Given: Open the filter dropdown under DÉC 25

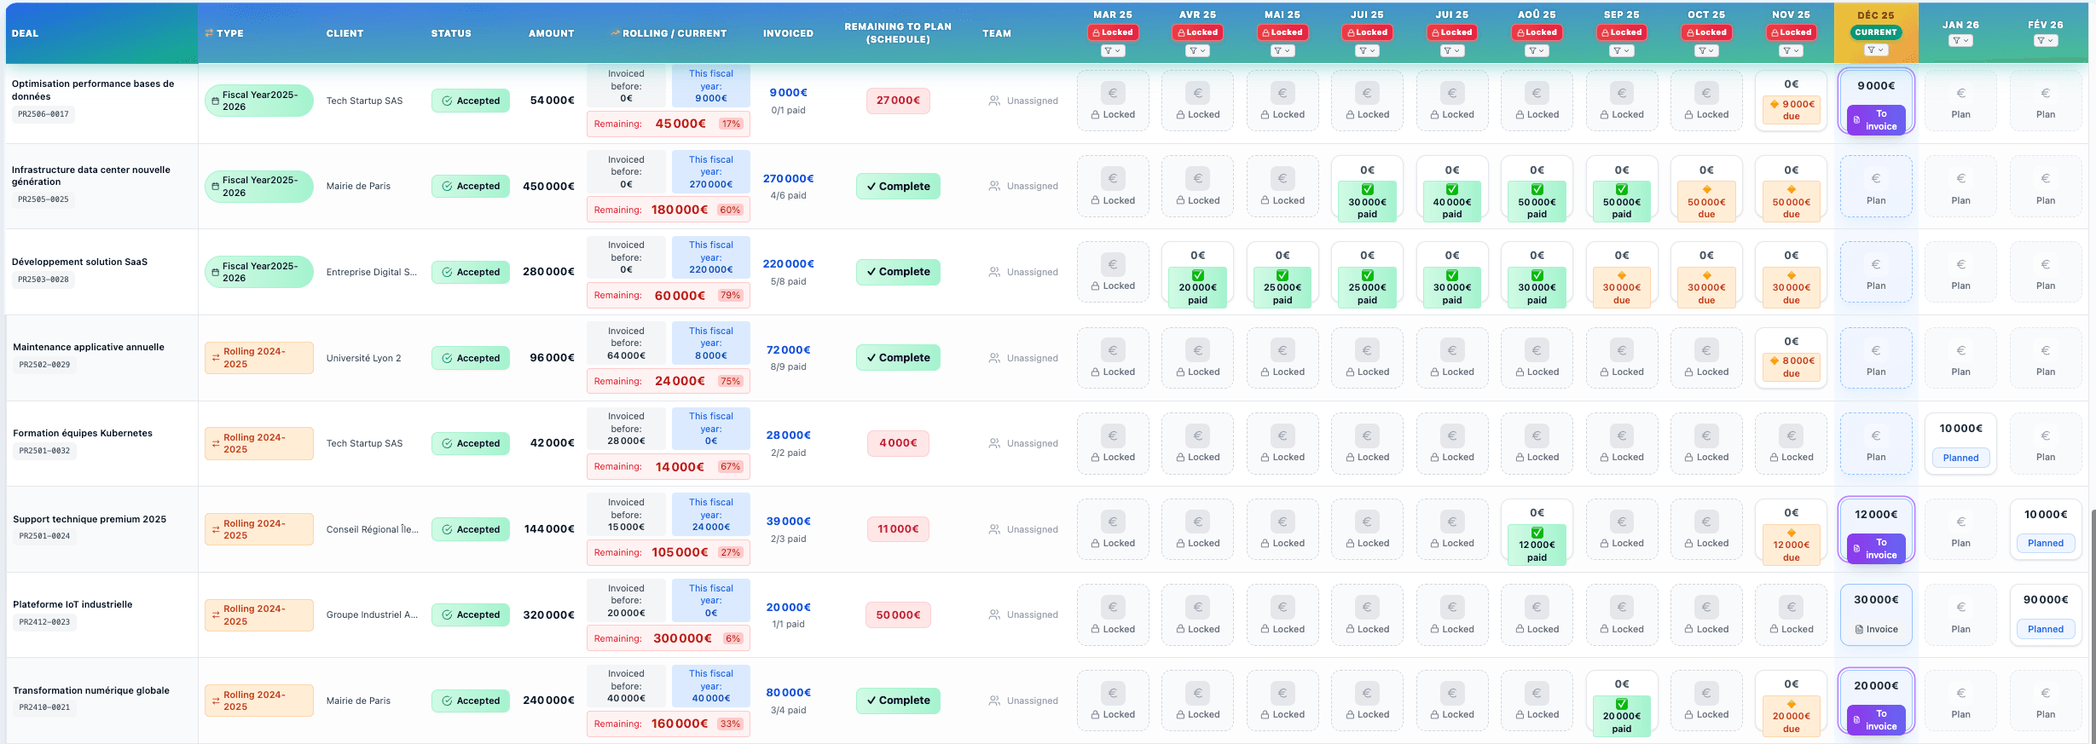Looking at the screenshot, I should click(1876, 50).
